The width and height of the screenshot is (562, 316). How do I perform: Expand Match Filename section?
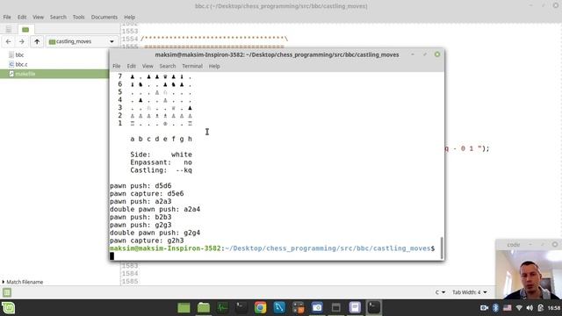tap(22, 282)
